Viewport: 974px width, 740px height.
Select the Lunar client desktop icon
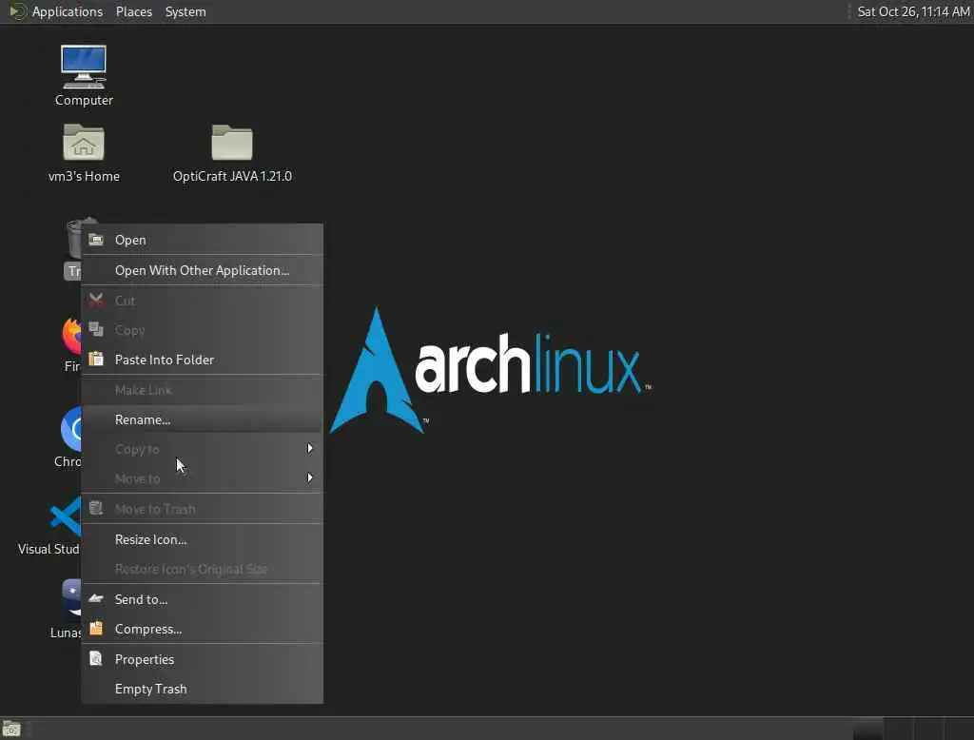[71, 597]
